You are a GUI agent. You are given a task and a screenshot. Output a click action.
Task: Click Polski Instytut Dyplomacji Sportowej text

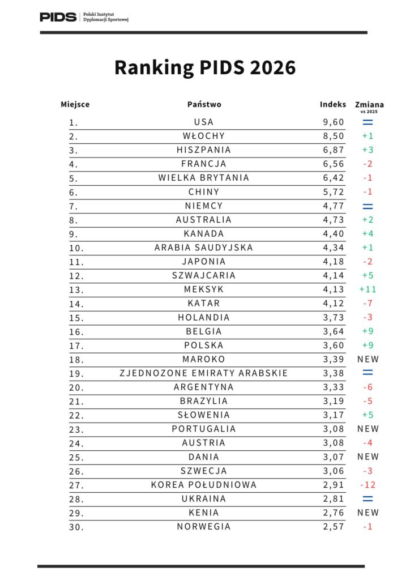coord(106,16)
